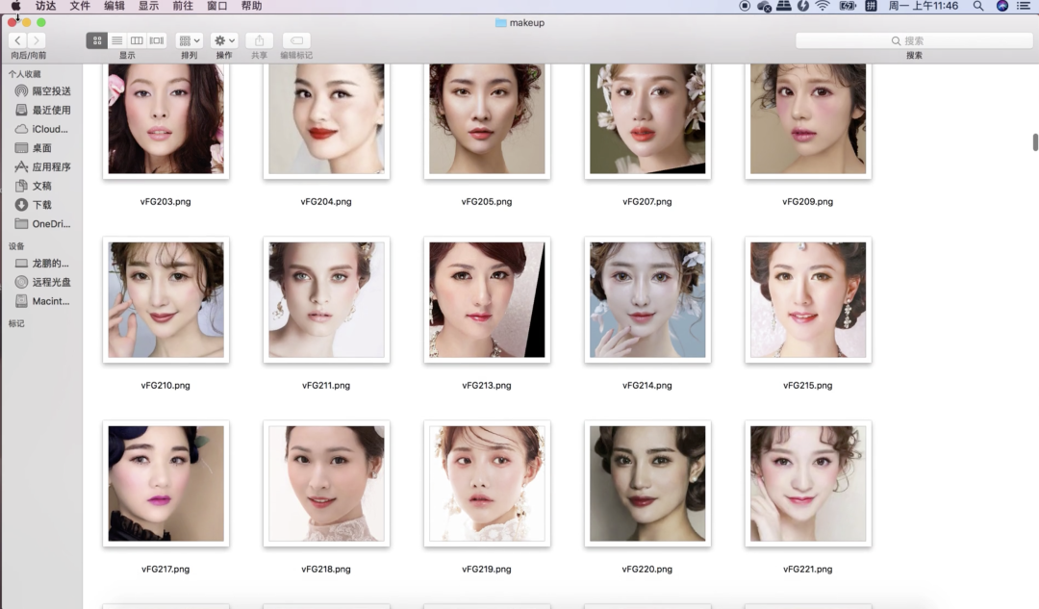
Task: Select 龙鹏的 computer device in sidebar
Action: [x=43, y=263]
